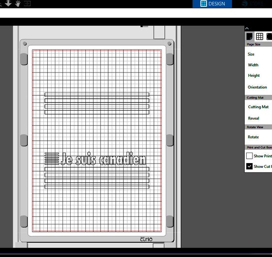
Task: Select the small stacked lines beside the text
Action: coord(52,159)
